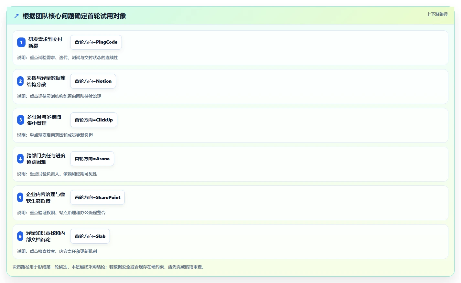Click the number 3 step badge
This screenshot has width=461, height=283.
tap(21, 120)
